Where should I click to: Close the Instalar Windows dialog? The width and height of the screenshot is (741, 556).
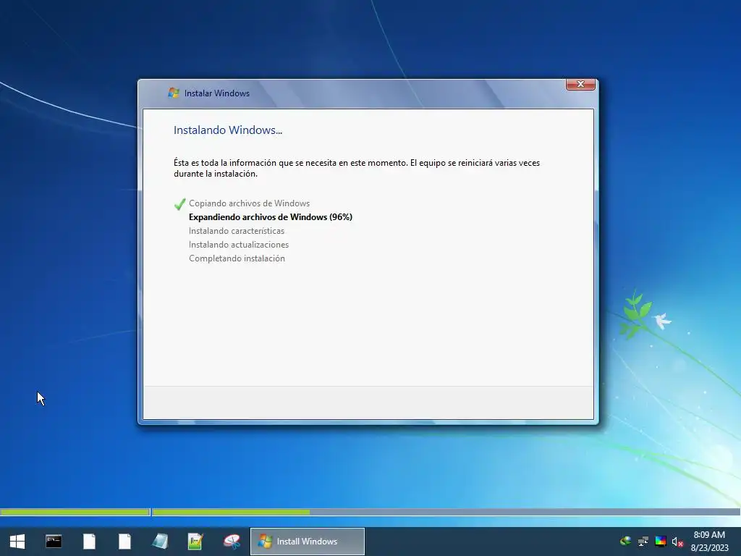(580, 84)
